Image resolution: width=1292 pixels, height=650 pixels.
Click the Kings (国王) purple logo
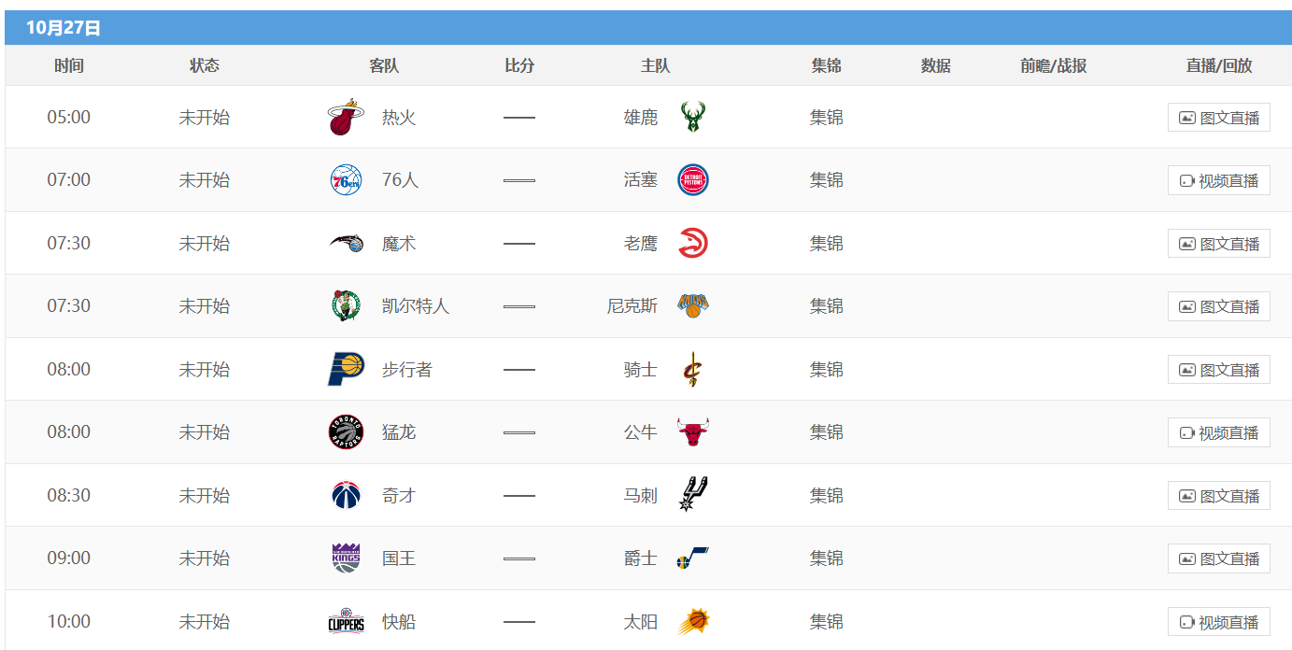(x=345, y=558)
